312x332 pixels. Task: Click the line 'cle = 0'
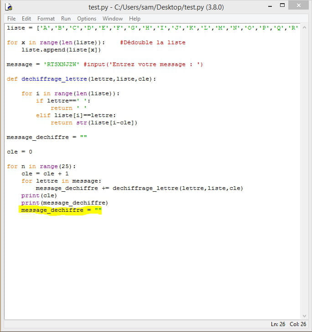20,152
